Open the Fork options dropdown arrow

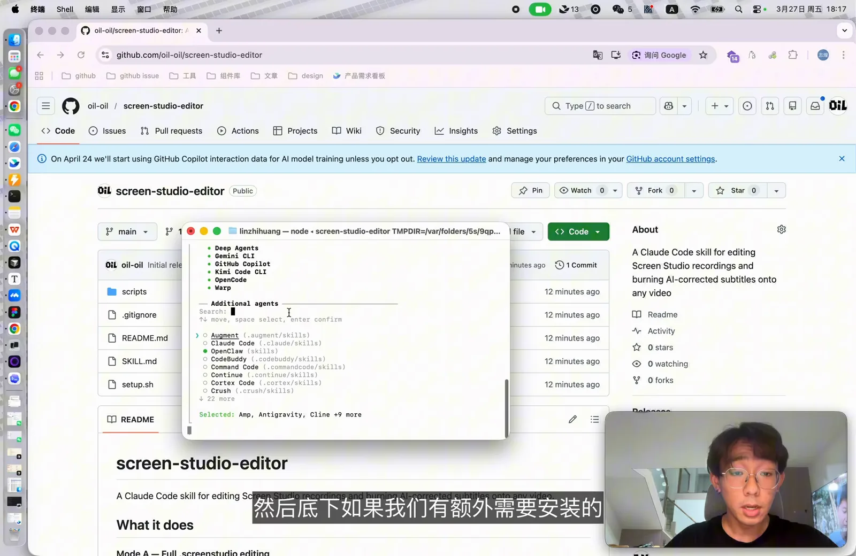tap(694, 190)
